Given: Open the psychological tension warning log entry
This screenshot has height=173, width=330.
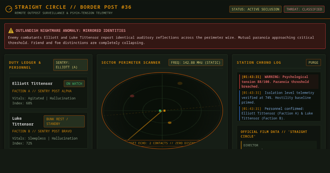Looking at the screenshot, I should [x=279, y=82].
